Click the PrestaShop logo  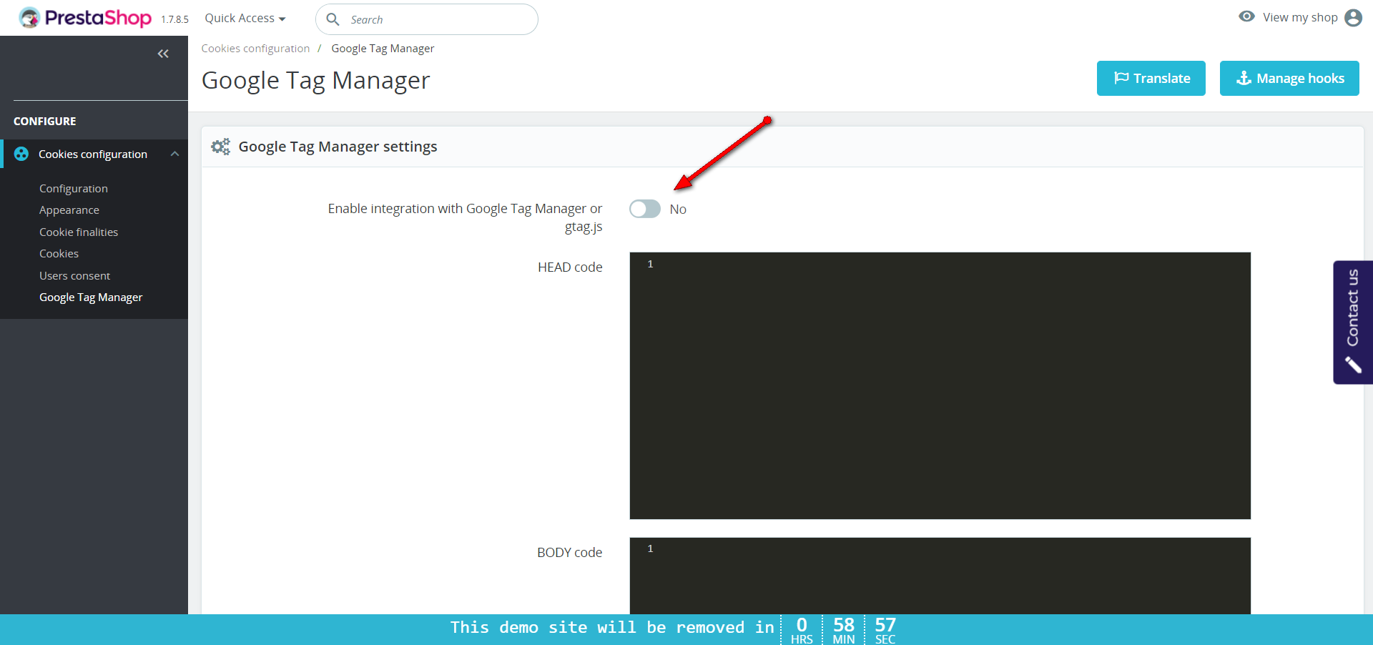pos(85,18)
